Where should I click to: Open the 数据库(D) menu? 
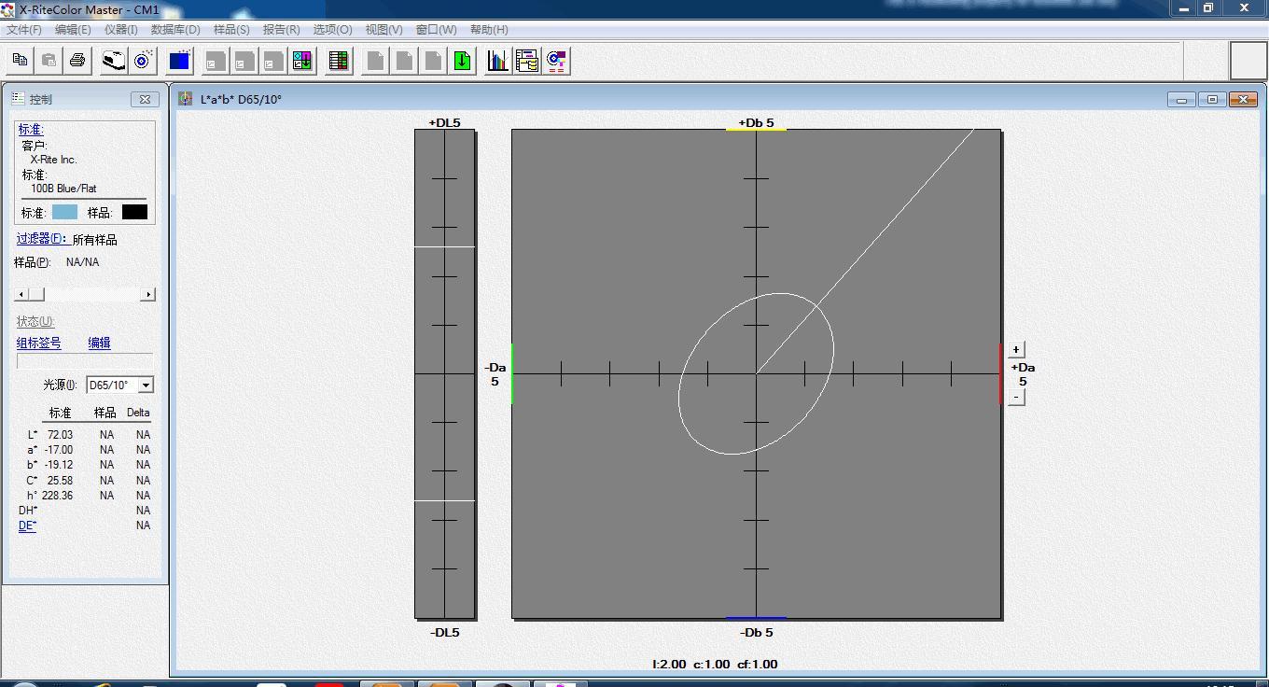[175, 30]
